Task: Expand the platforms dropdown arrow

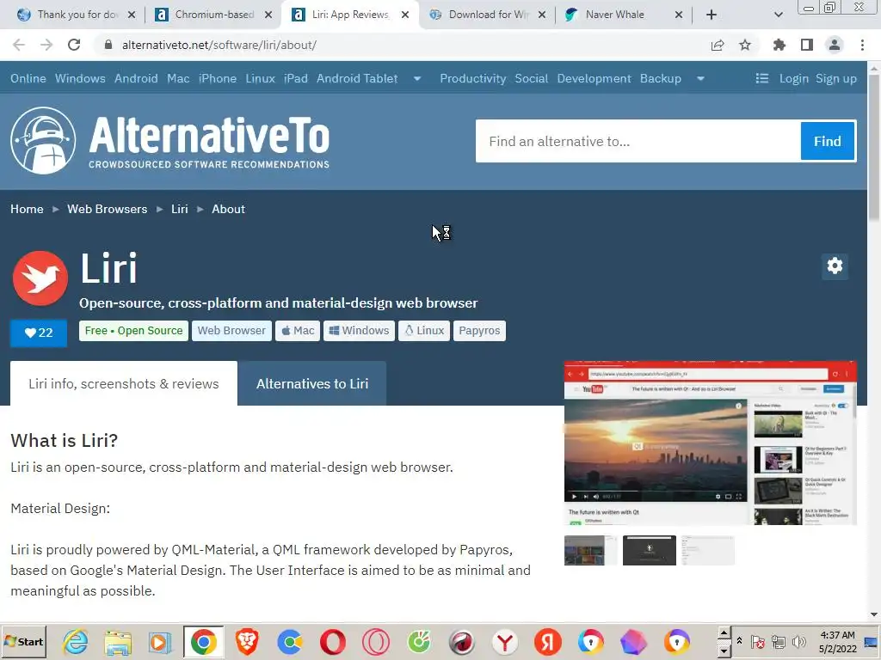Action: pyautogui.click(x=417, y=78)
